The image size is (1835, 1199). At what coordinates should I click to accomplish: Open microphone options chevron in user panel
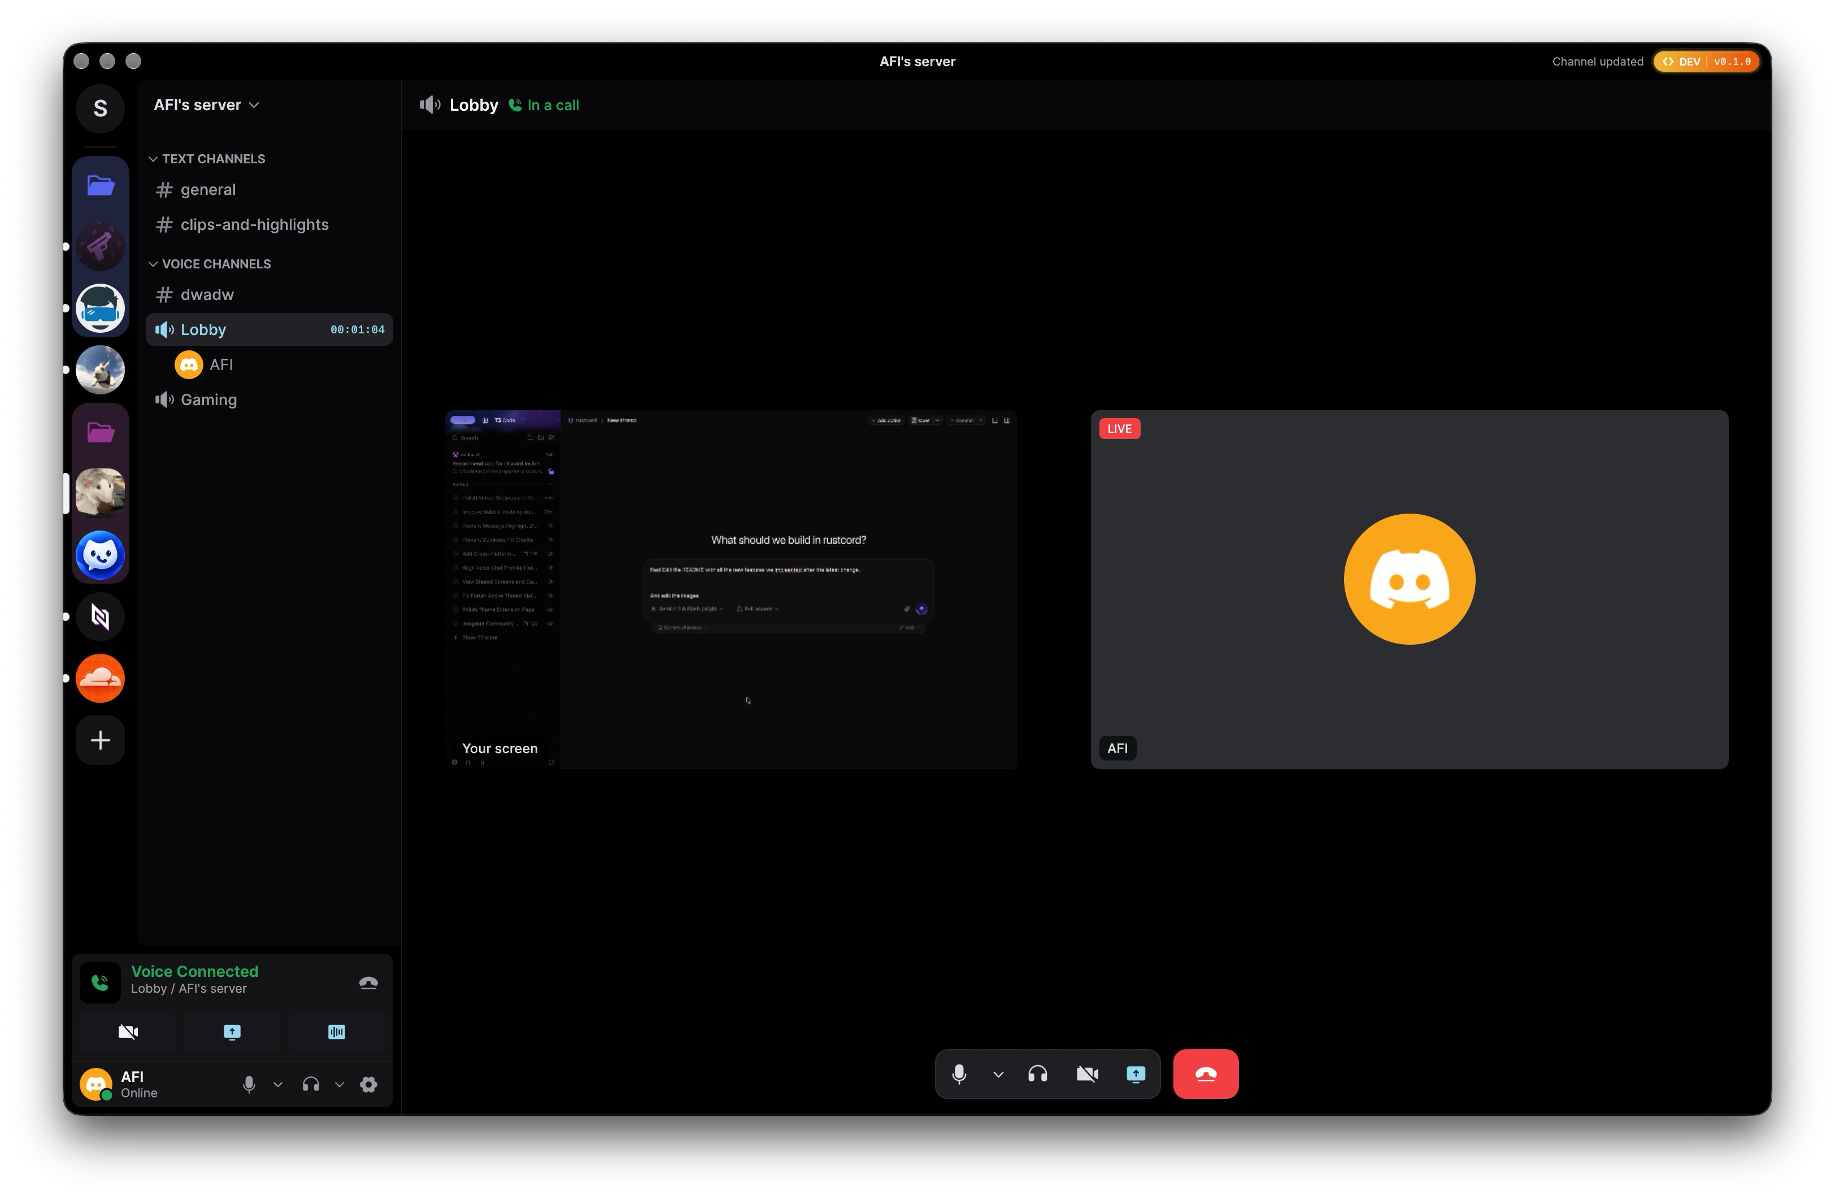(277, 1084)
